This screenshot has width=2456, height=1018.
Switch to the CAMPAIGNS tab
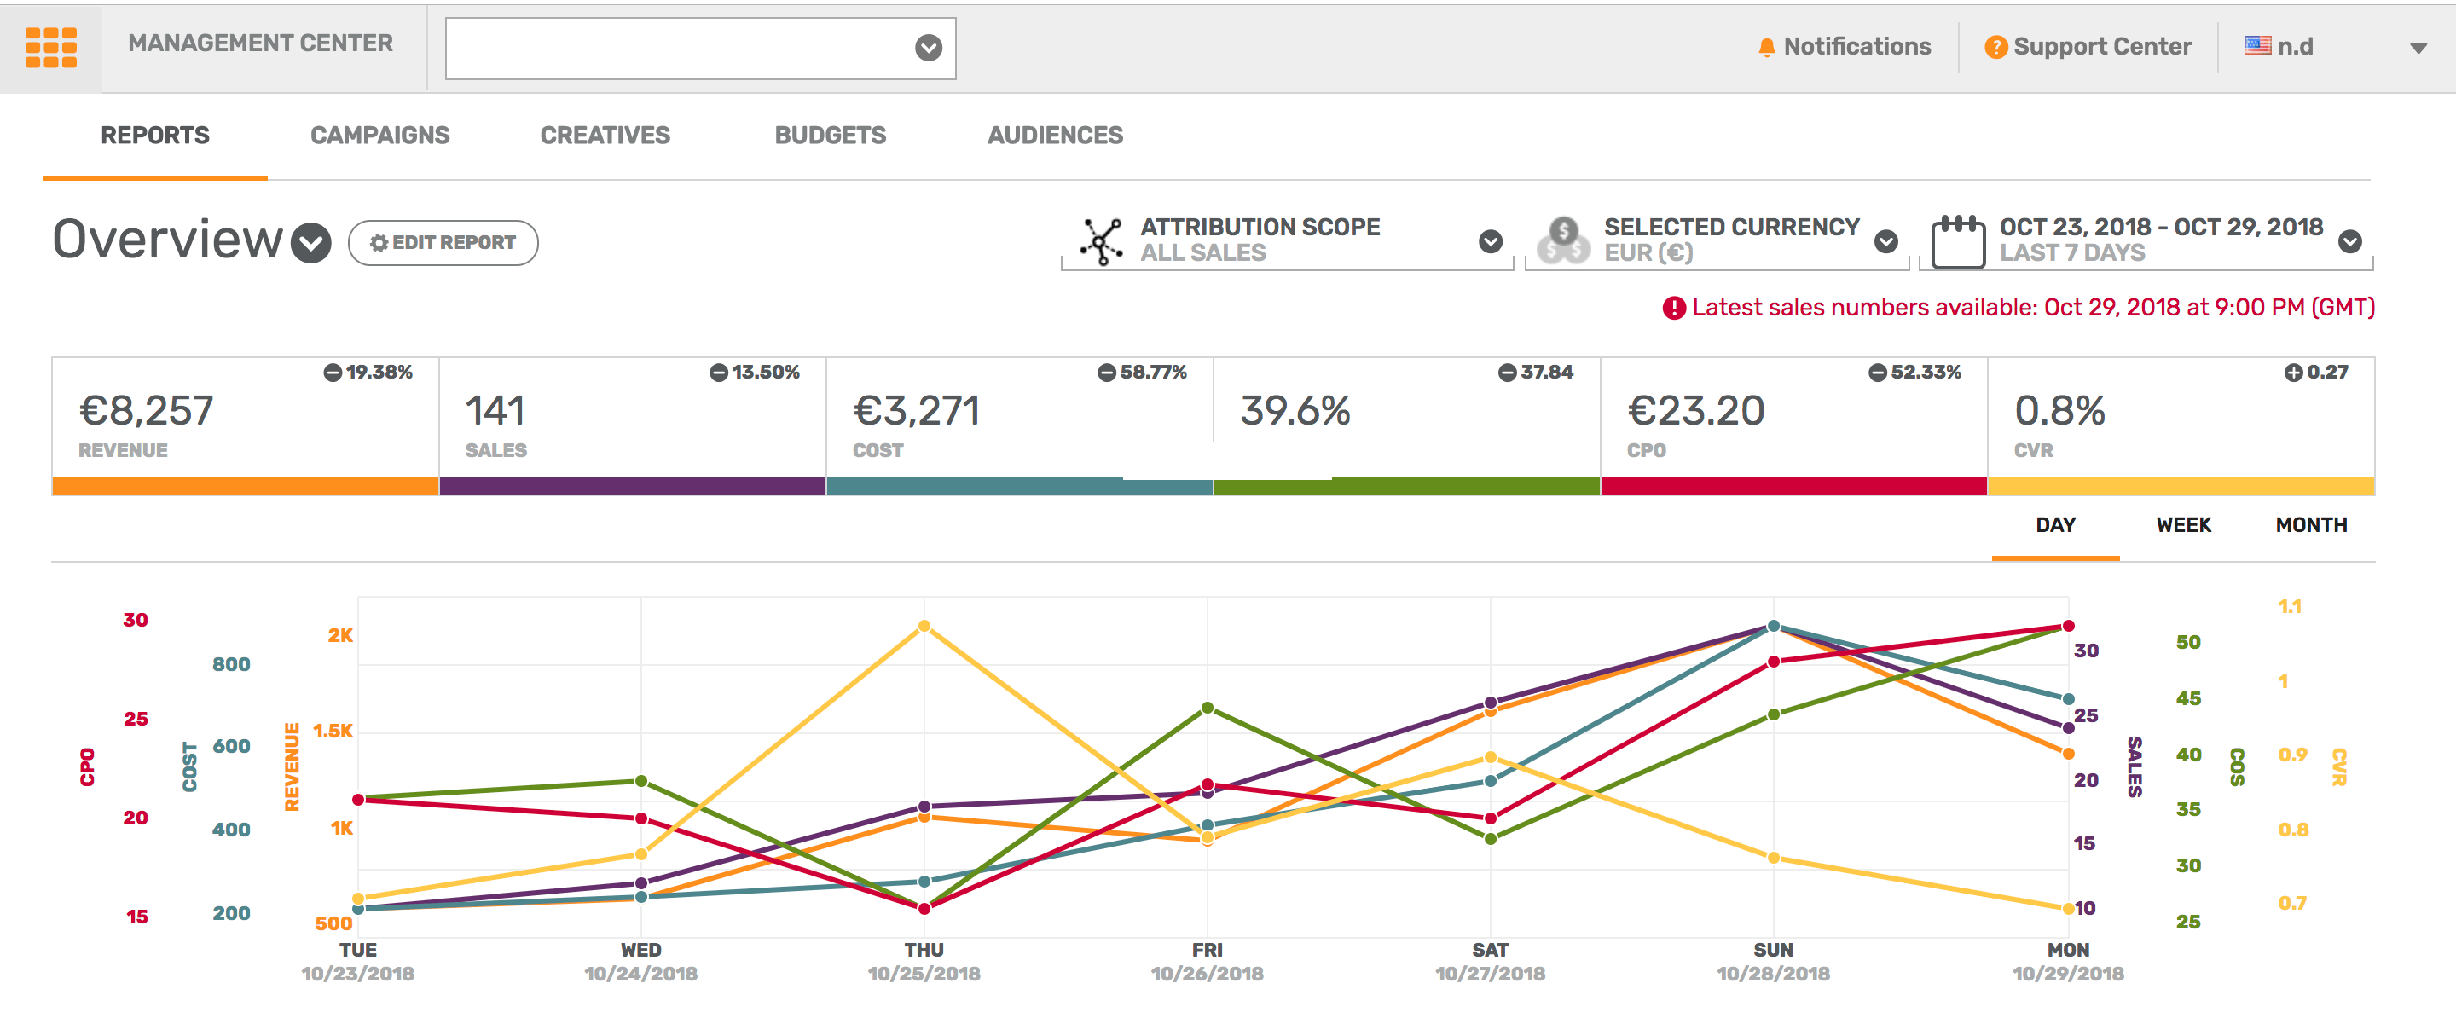tap(379, 135)
